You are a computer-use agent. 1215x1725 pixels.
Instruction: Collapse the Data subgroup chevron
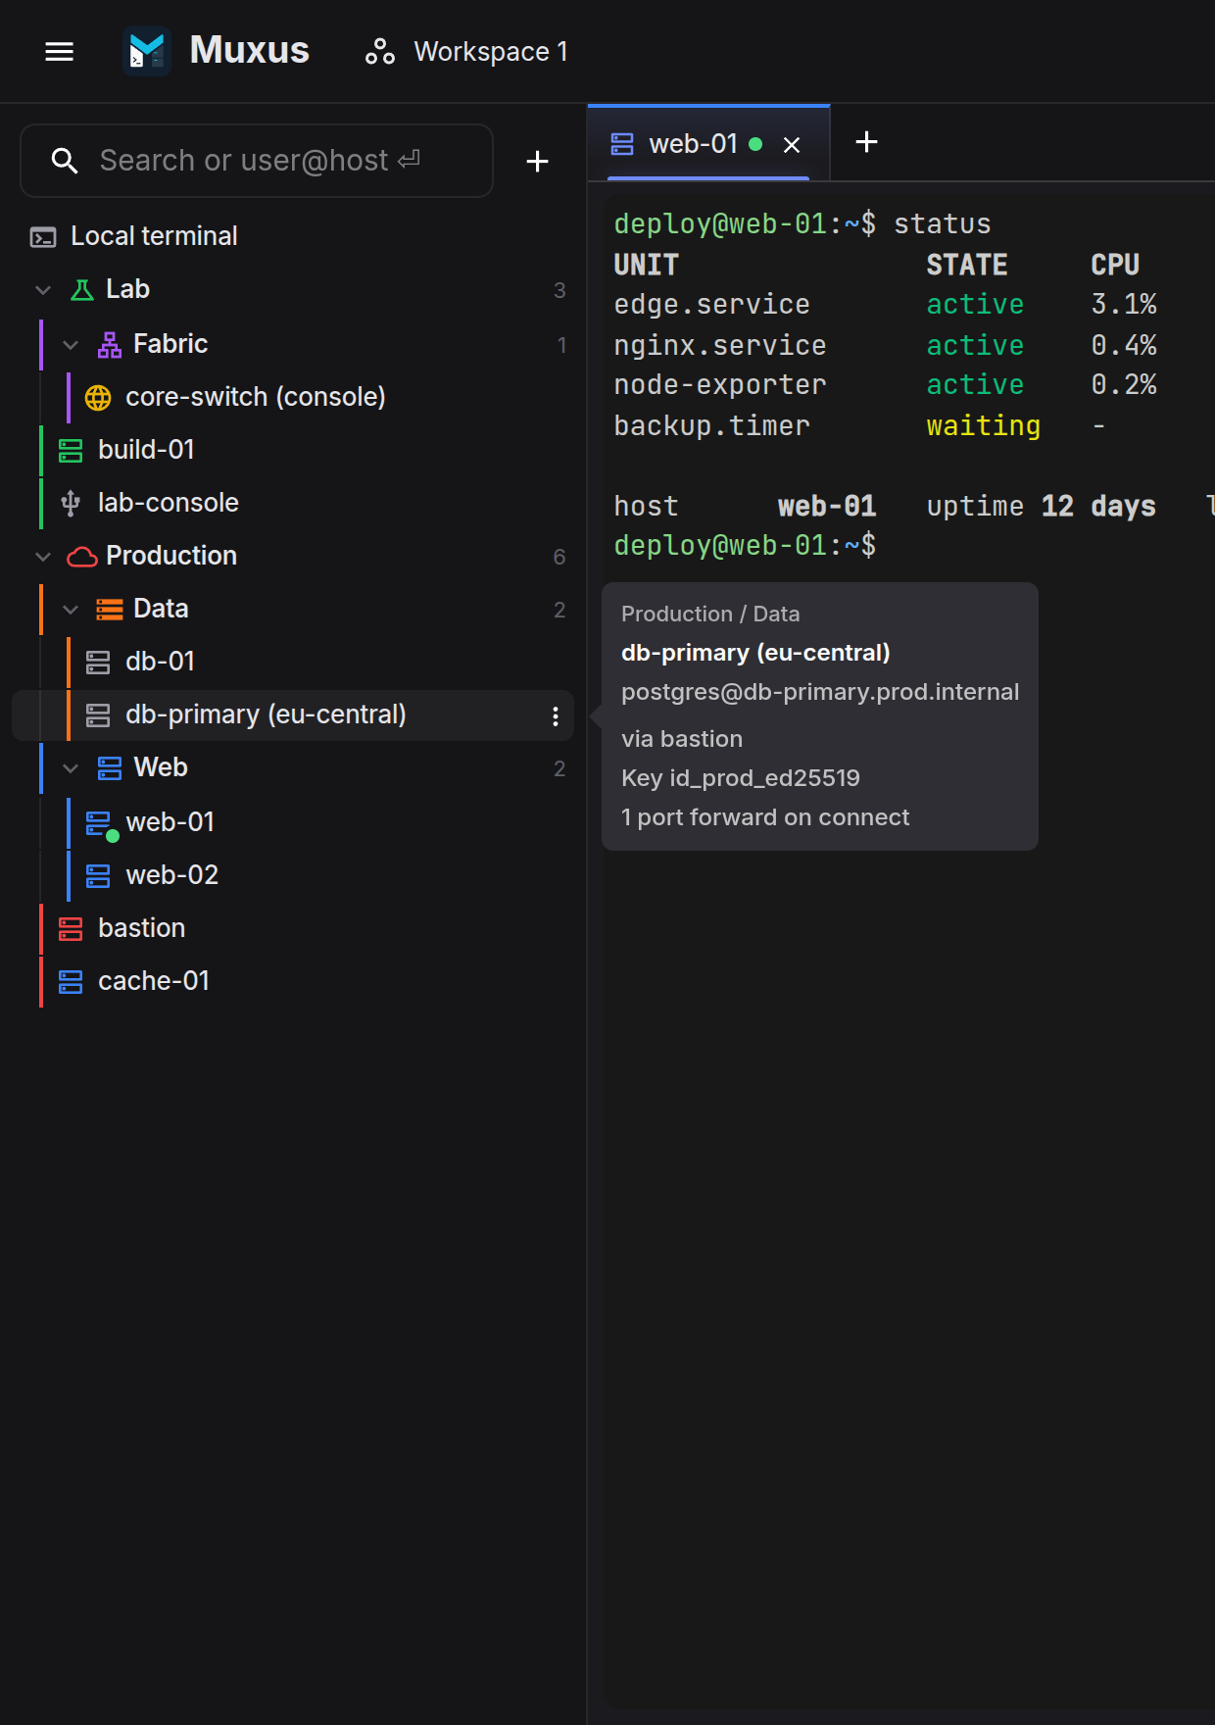point(71,609)
